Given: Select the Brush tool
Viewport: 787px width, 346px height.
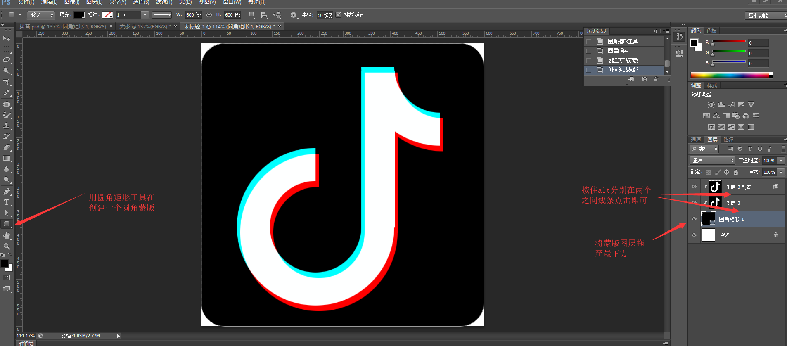Looking at the screenshot, I should click(x=7, y=115).
